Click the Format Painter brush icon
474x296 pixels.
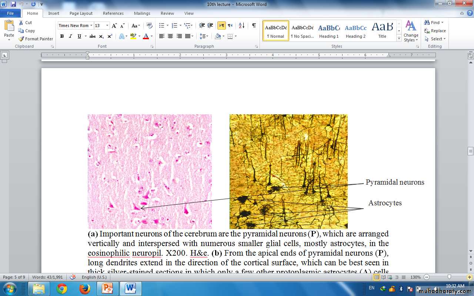click(x=21, y=39)
